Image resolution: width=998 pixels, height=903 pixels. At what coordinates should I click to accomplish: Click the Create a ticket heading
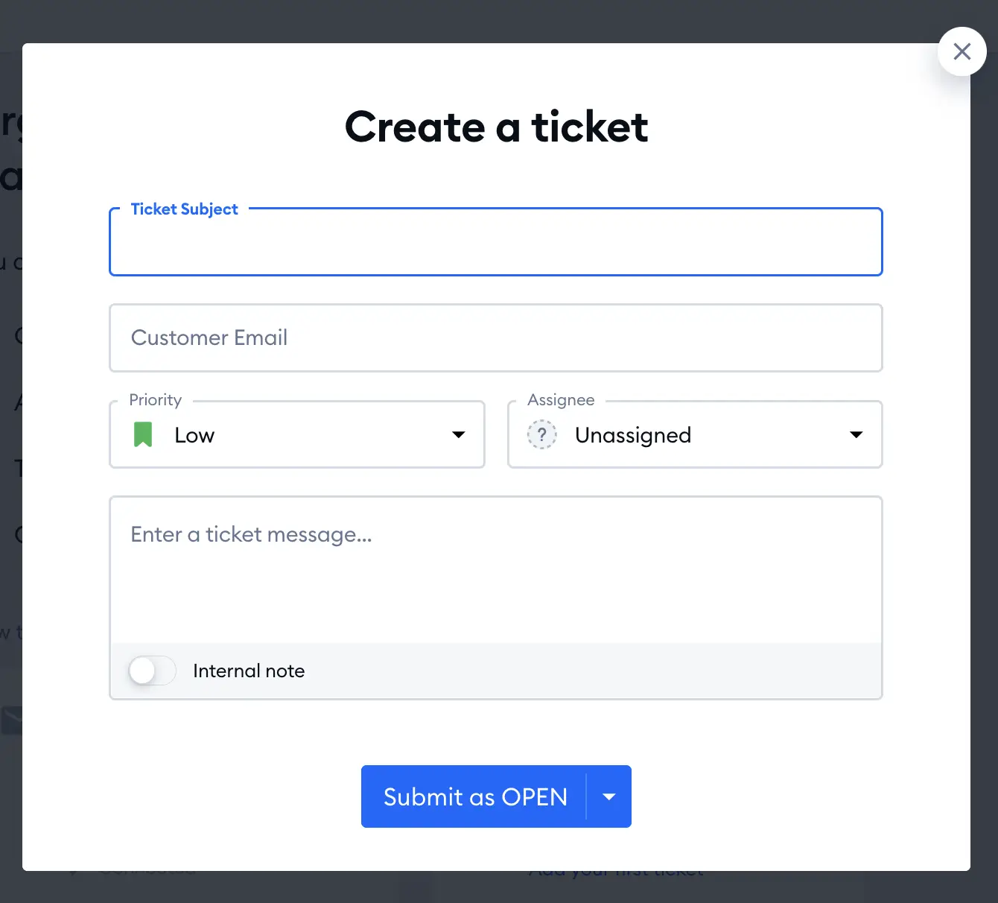(496, 127)
